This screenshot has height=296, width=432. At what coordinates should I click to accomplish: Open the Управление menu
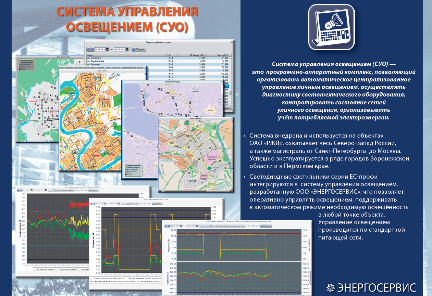tap(69, 68)
